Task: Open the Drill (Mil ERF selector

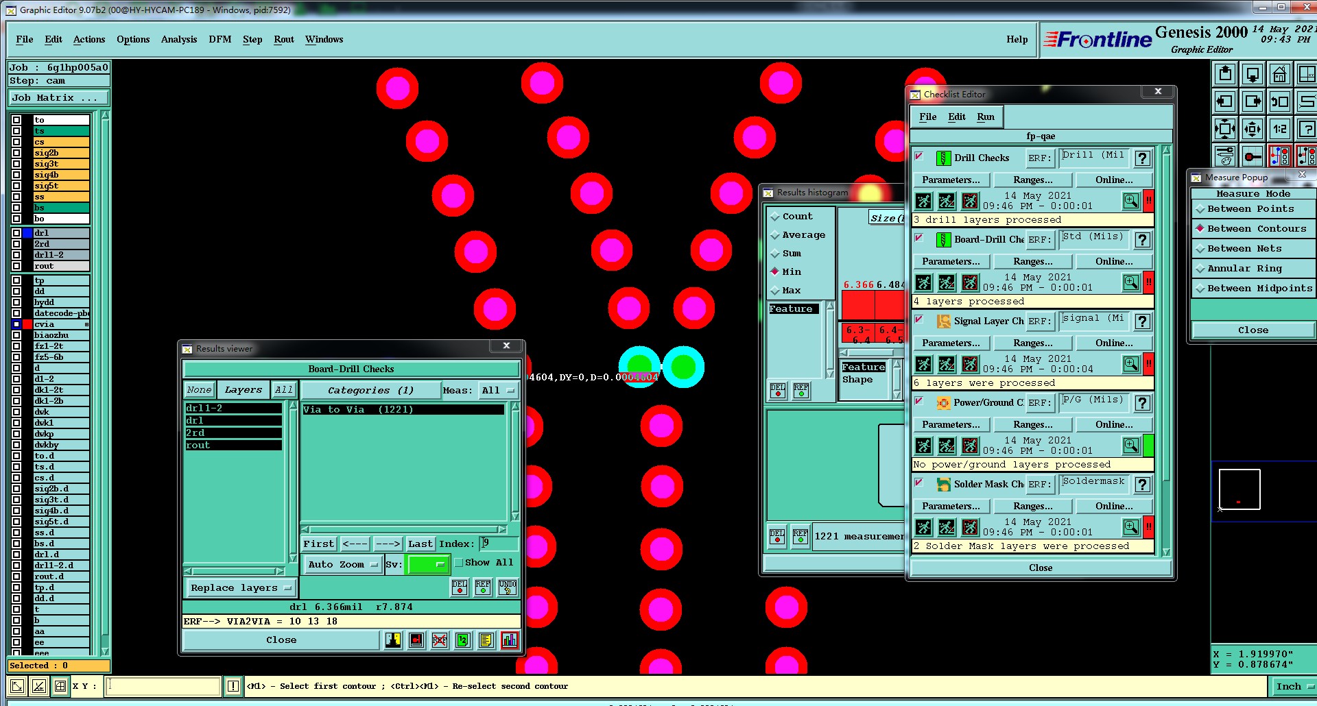Action: [1093, 158]
